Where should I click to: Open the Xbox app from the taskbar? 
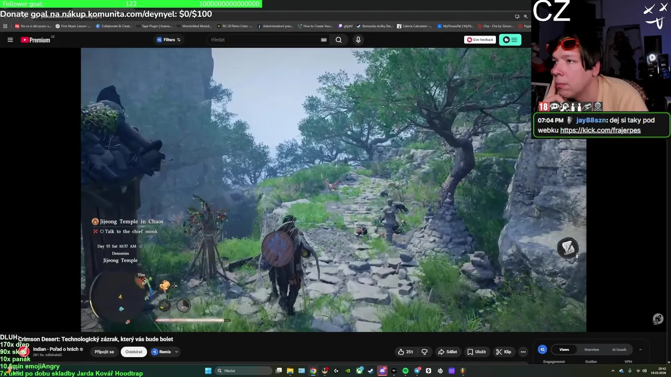pyautogui.click(x=360, y=371)
